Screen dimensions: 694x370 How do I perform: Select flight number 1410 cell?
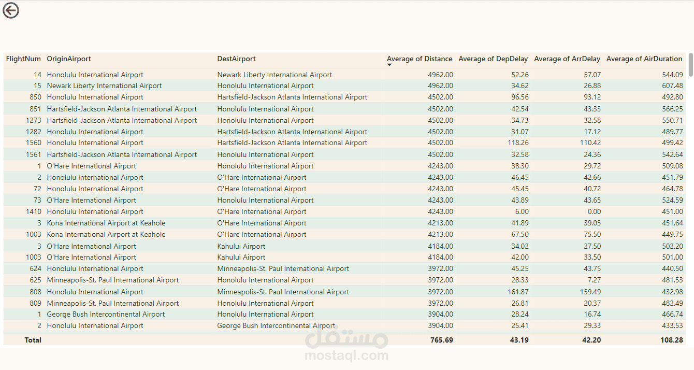coord(34,211)
